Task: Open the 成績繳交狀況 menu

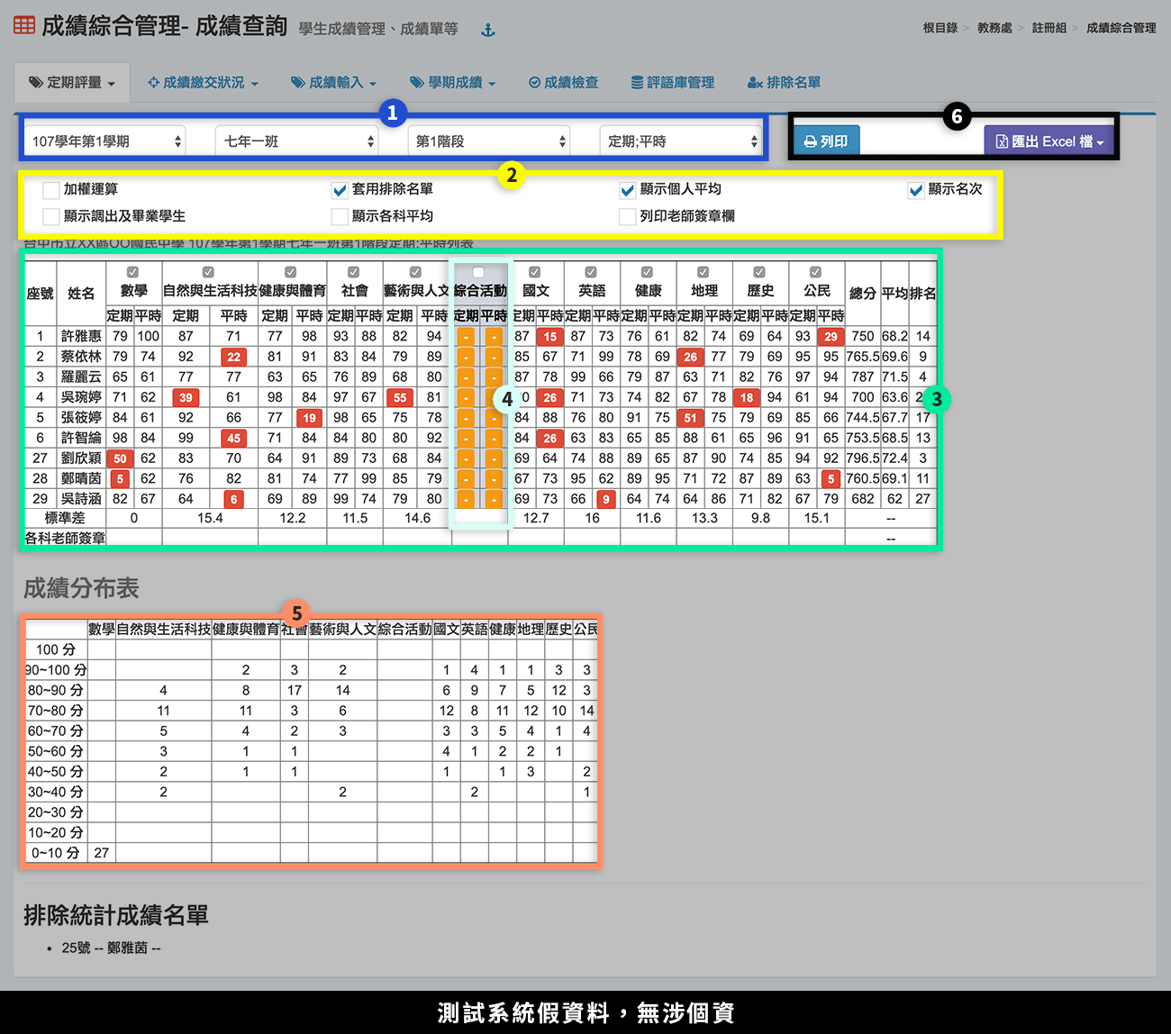Action: click(204, 82)
